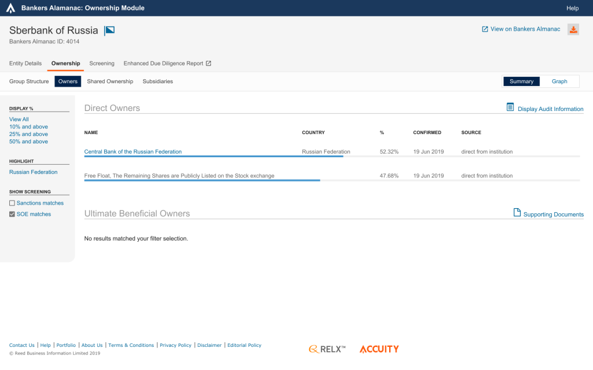Filter owners to 50% and above
This screenshot has width=593, height=370.
click(x=28, y=142)
